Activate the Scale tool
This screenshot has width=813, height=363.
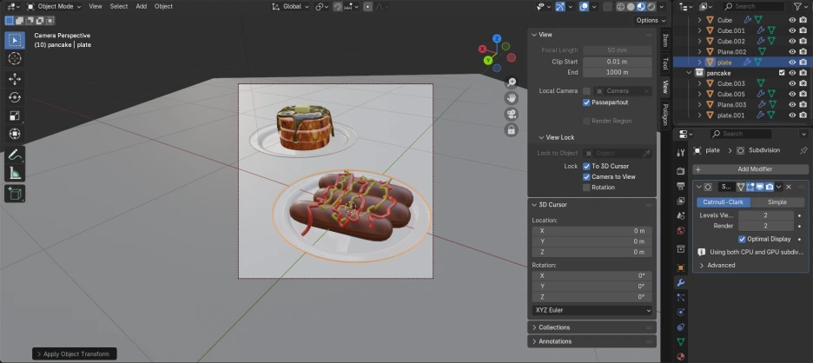tap(15, 115)
